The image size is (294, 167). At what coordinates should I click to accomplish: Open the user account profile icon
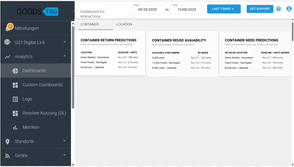289,9
